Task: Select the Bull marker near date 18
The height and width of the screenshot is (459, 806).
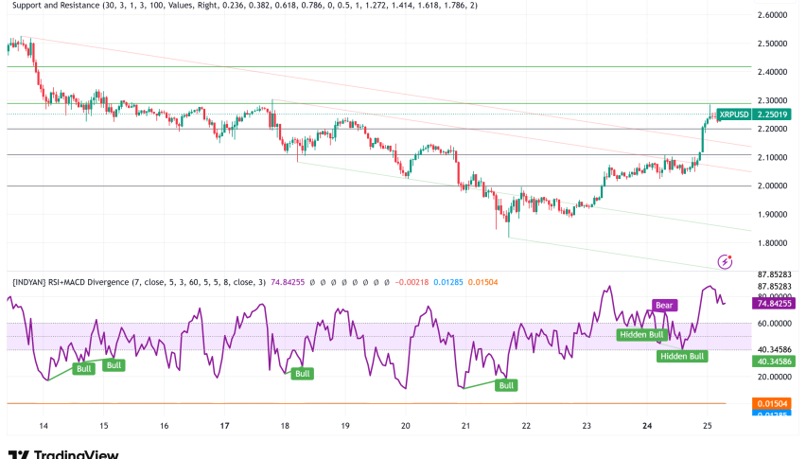Action: tap(303, 374)
